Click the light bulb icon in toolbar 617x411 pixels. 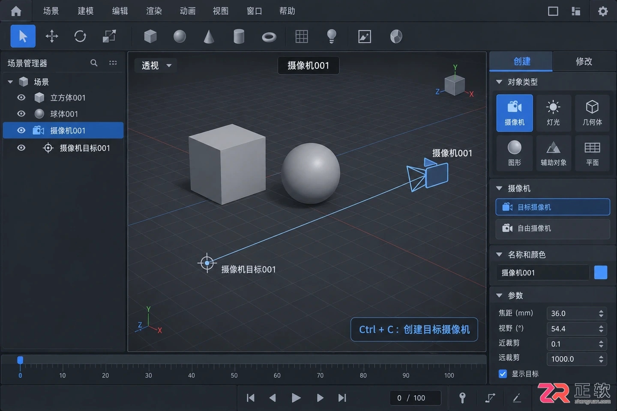[x=331, y=36]
